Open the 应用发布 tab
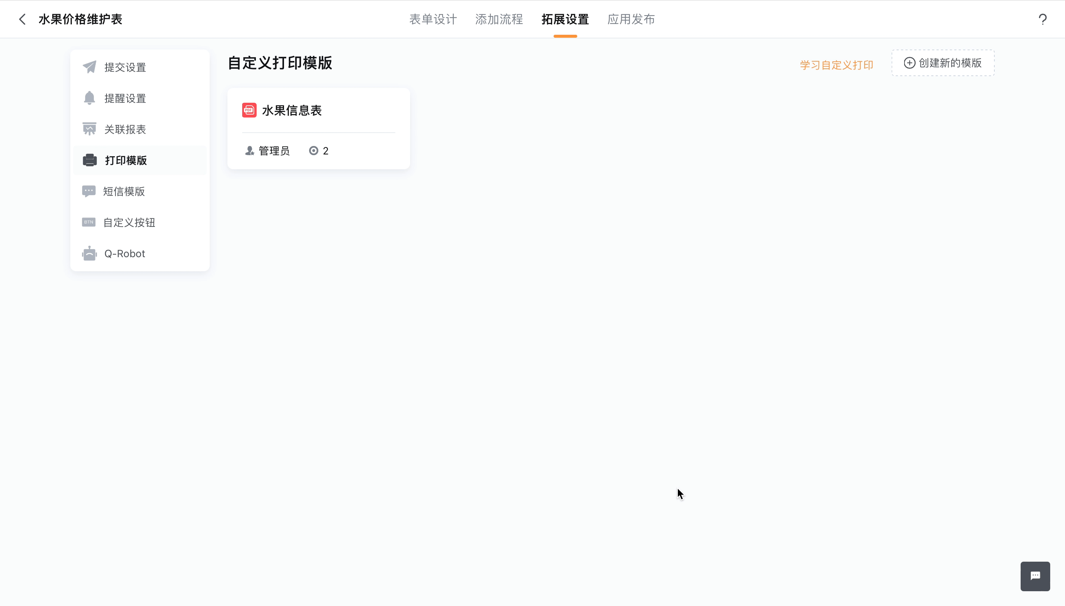 [x=631, y=19]
